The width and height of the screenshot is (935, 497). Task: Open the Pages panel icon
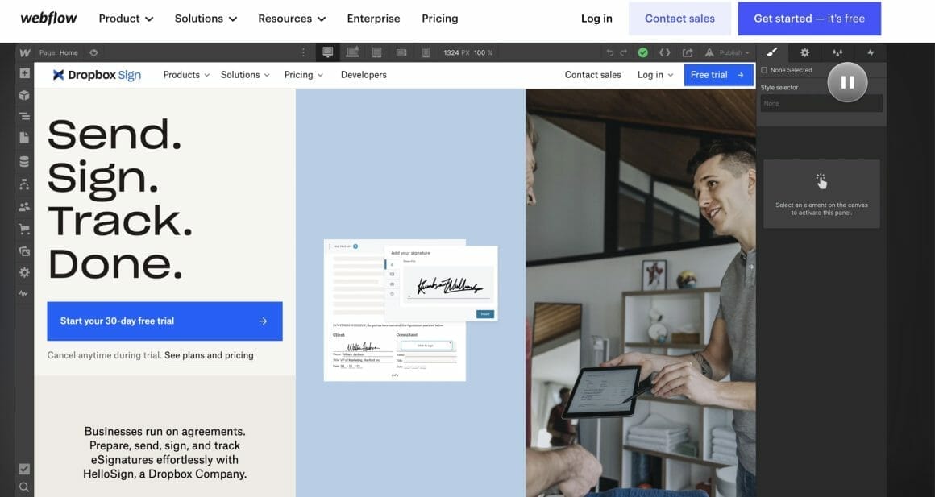[24, 138]
